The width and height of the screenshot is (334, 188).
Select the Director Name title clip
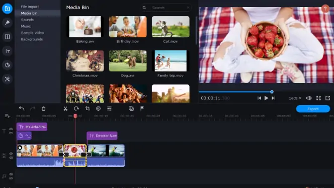click(x=102, y=136)
